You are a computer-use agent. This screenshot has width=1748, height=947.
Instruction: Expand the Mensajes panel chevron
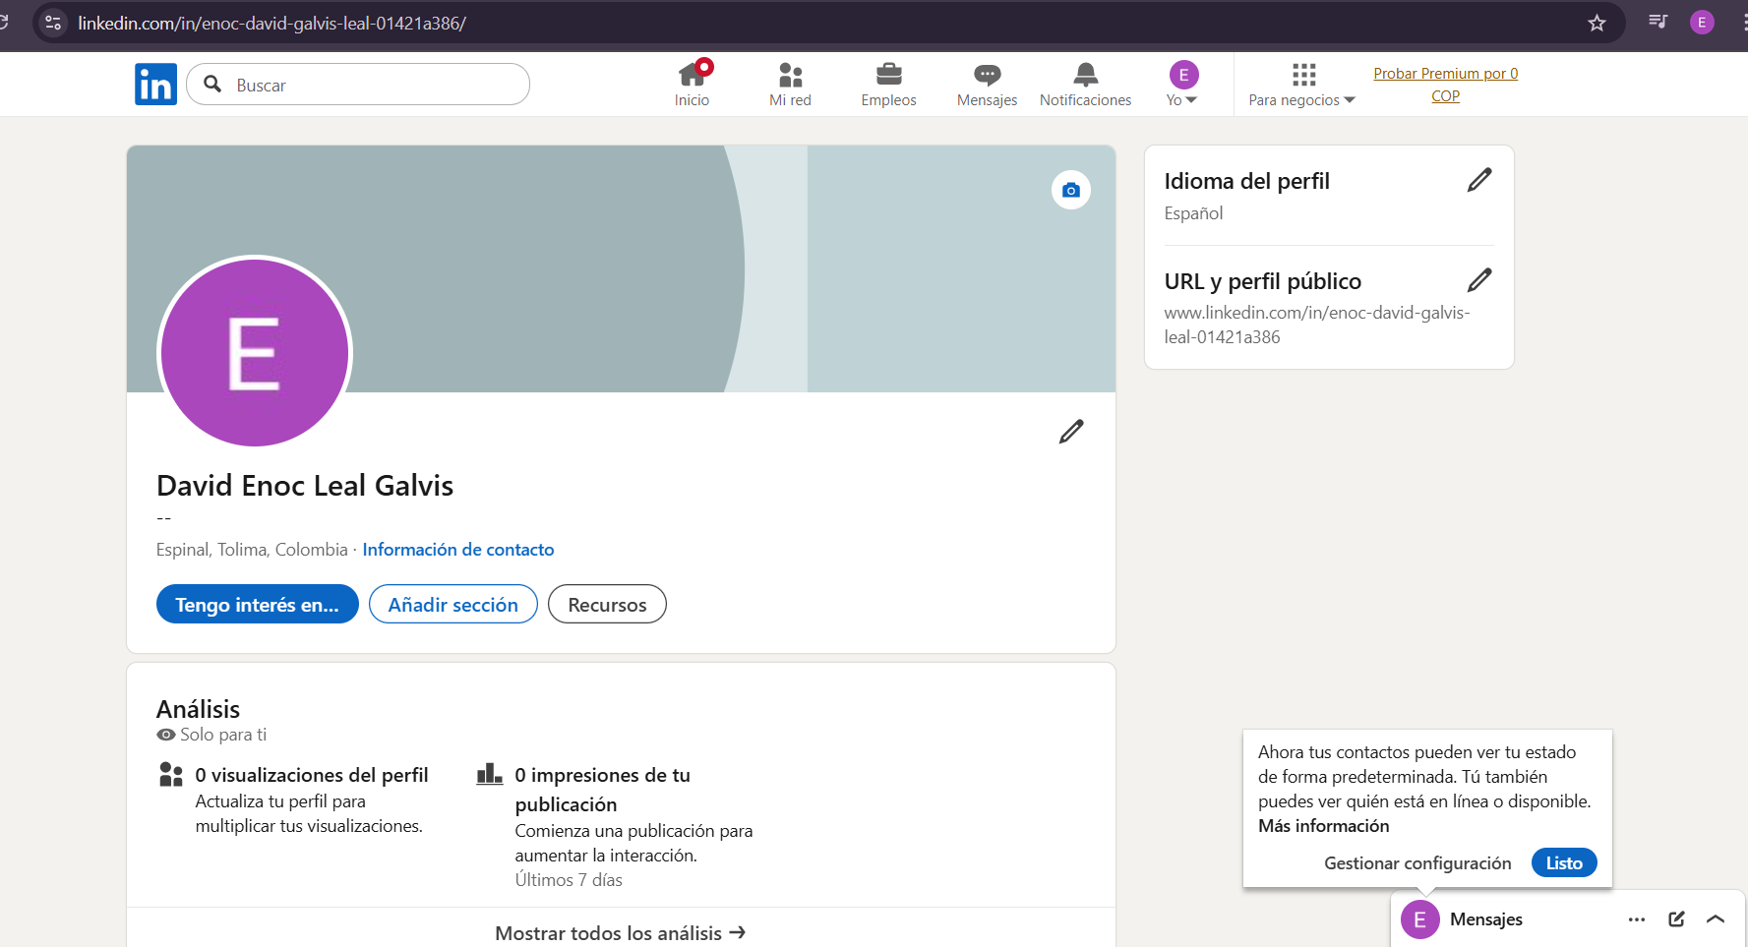(1716, 919)
